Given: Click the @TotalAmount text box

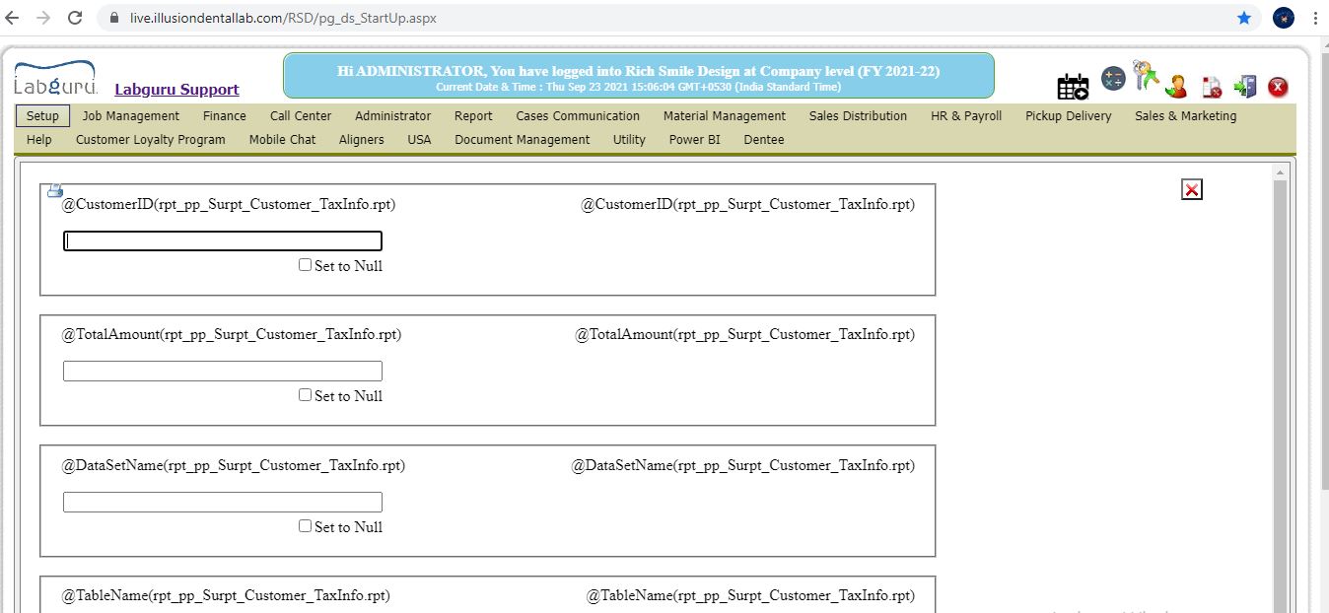Looking at the screenshot, I should (223, 372).
